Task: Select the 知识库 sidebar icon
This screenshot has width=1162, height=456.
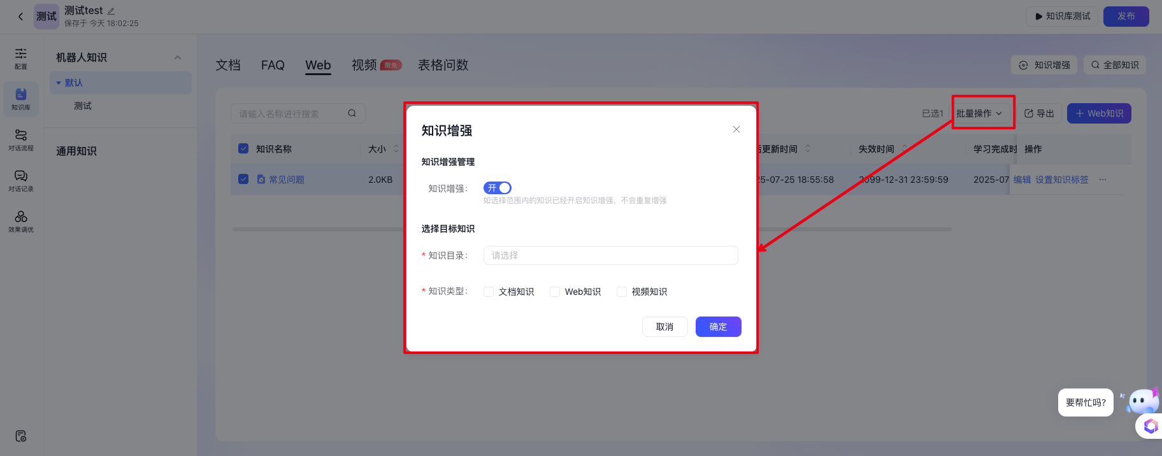Action: [x=21, y=99]
